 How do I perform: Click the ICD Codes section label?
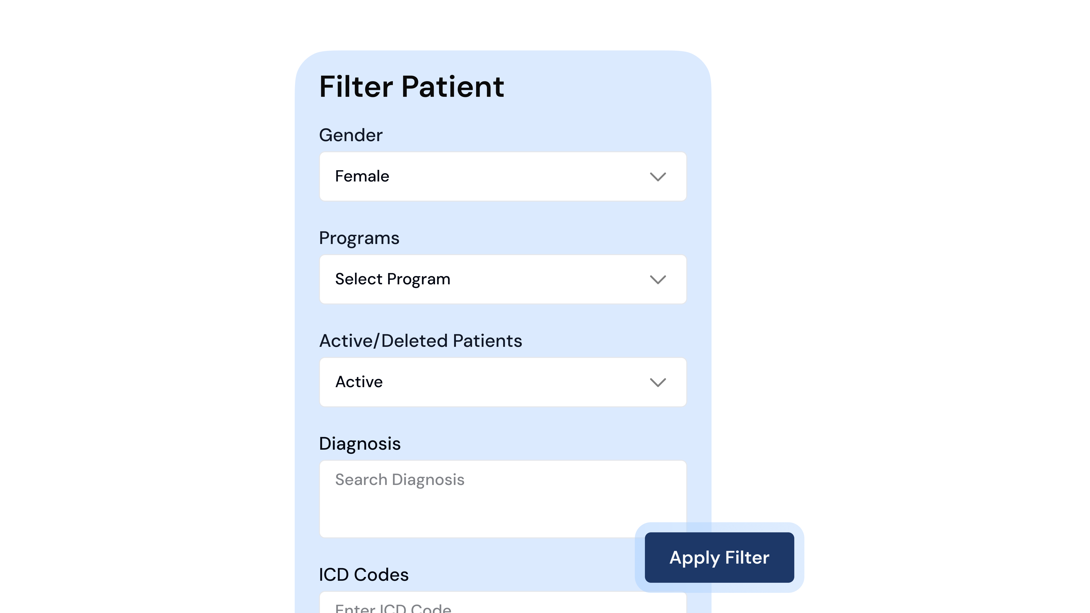coord(364,574)
